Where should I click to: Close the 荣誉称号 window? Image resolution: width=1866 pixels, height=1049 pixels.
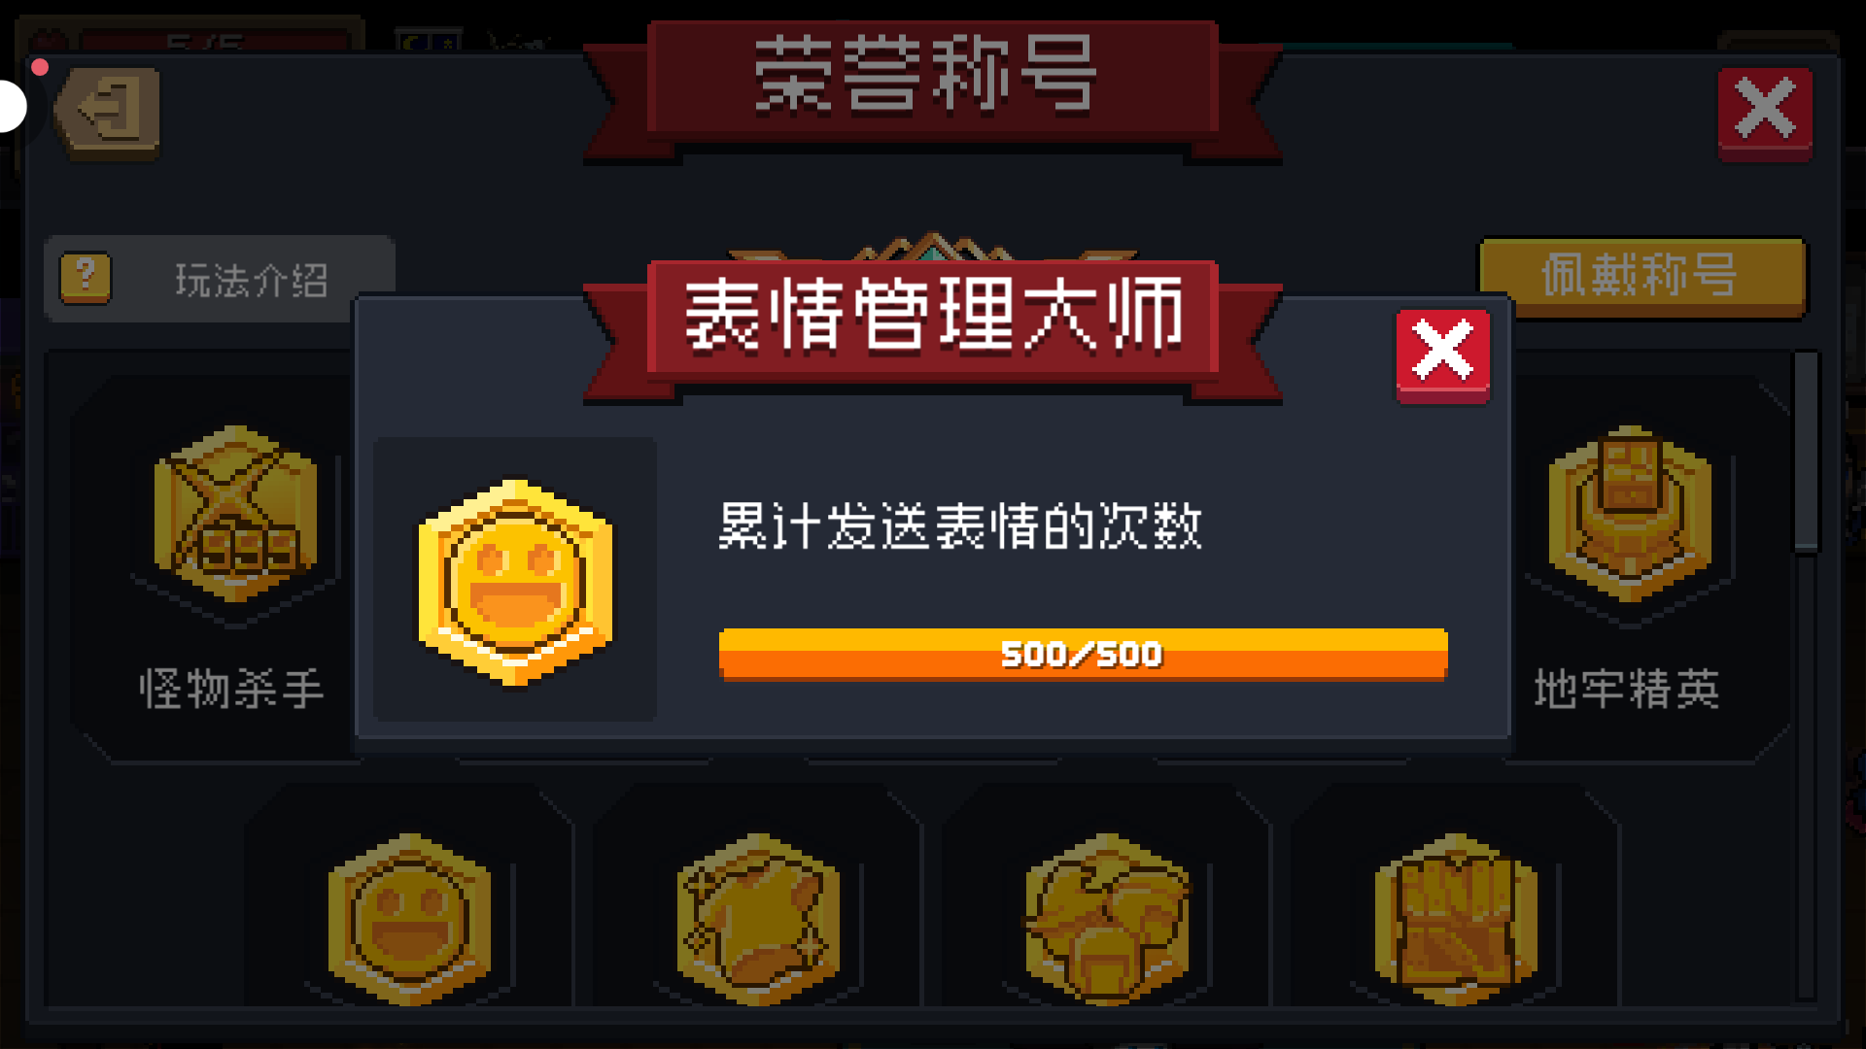pyautogui.click(x=1765, y=113)
